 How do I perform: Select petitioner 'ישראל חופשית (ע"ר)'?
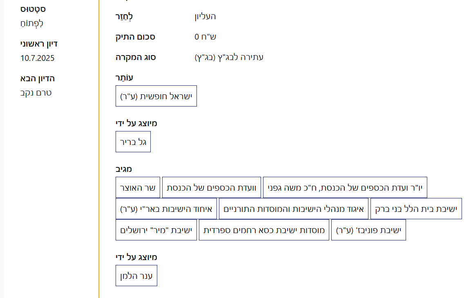pos(156,96)
